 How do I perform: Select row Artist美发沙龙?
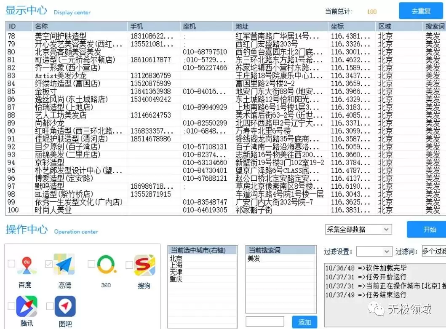point(226,76)
